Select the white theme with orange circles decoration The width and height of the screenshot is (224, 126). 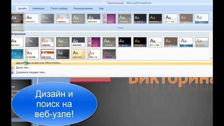pyautogui.click(x=94, y=54)
